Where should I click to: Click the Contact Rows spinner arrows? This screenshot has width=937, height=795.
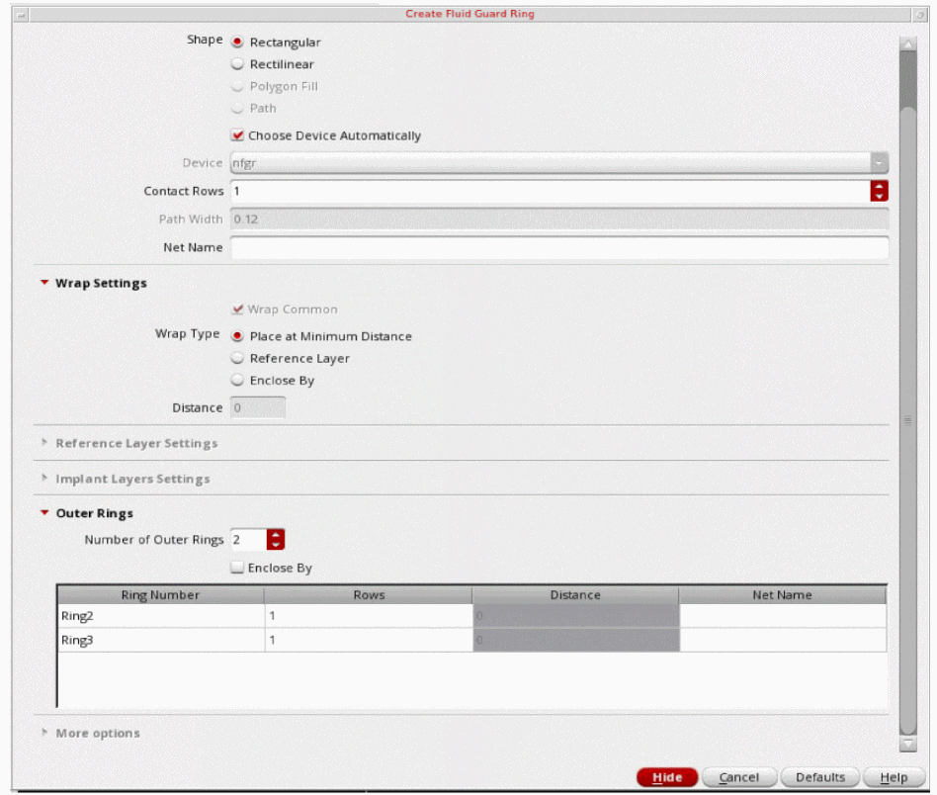point(879,191)
